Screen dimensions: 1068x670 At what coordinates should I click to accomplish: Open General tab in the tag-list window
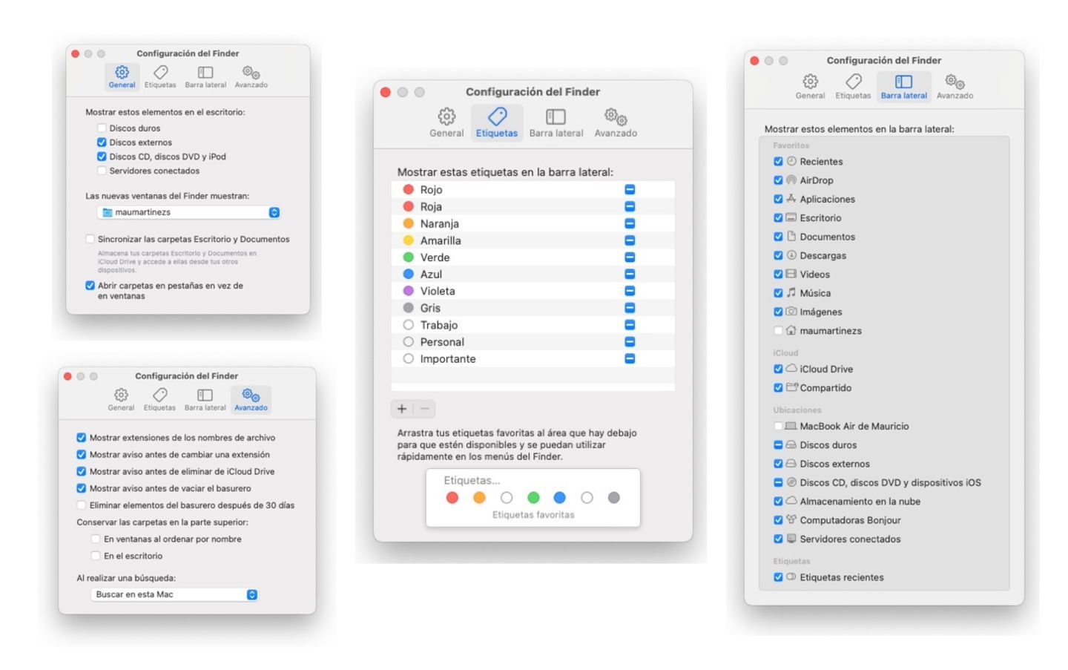[446, 122]
